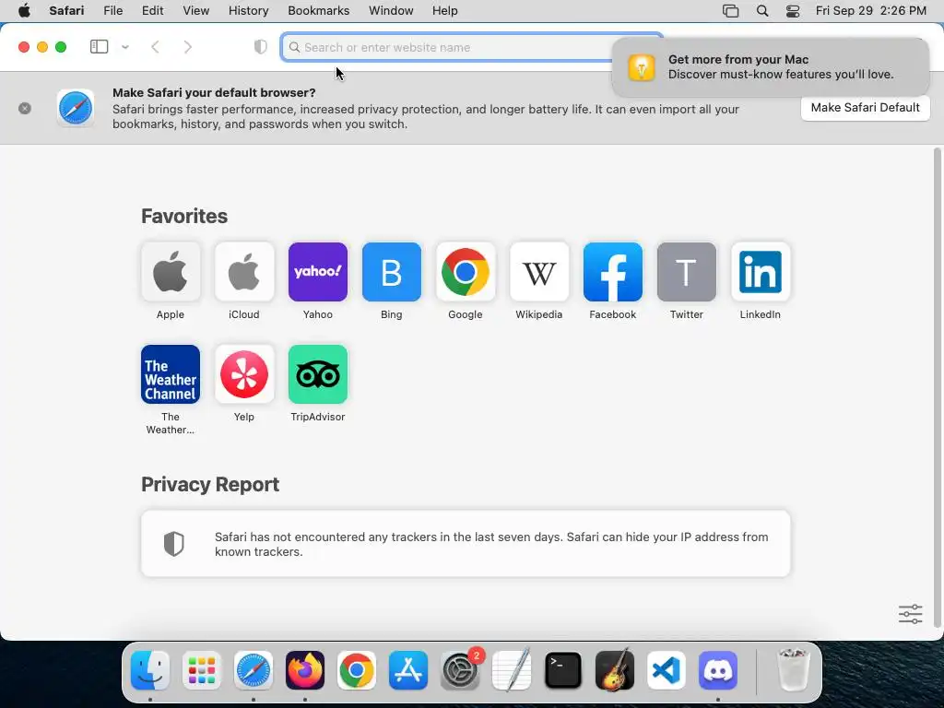The height and width of the screenshot is (708, 944).
Task: Open the Yahoo favorite
Action: tap(318, 272)
